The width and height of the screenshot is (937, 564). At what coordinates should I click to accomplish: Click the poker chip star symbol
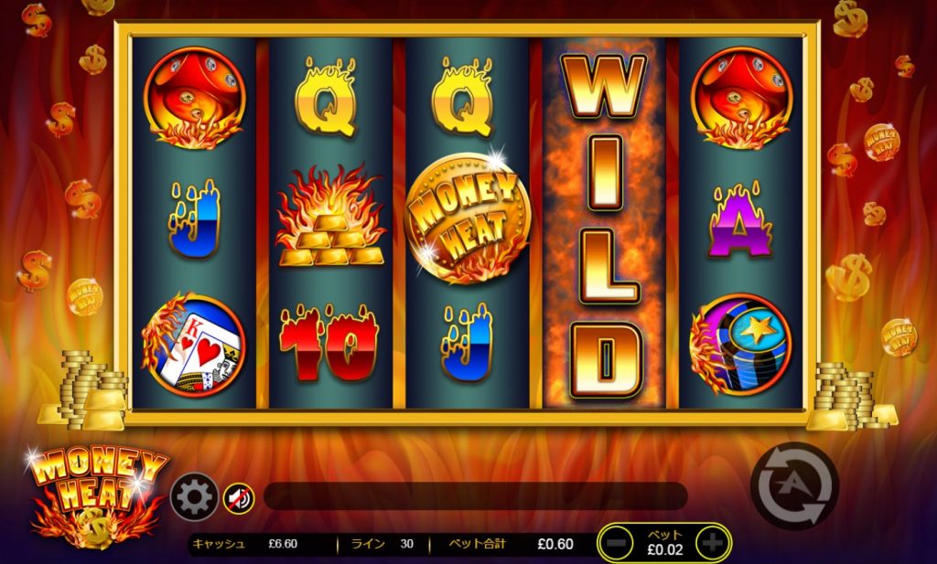tap(740, 345)
